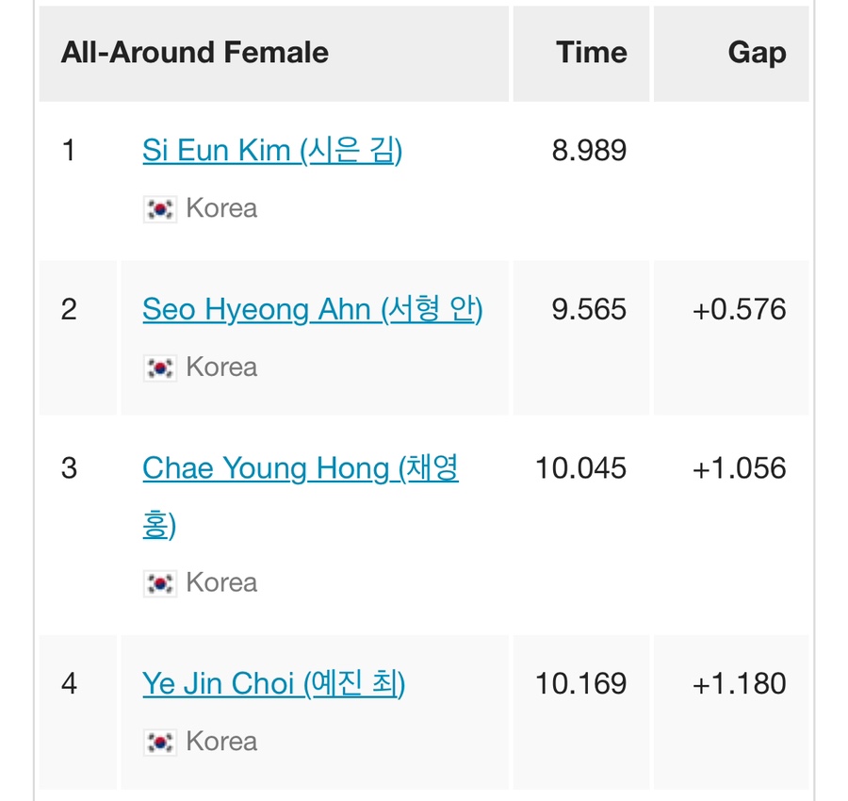Click the +0.576 gap value
Viewport: 848px width, 801px height.
tap(740, 309)
